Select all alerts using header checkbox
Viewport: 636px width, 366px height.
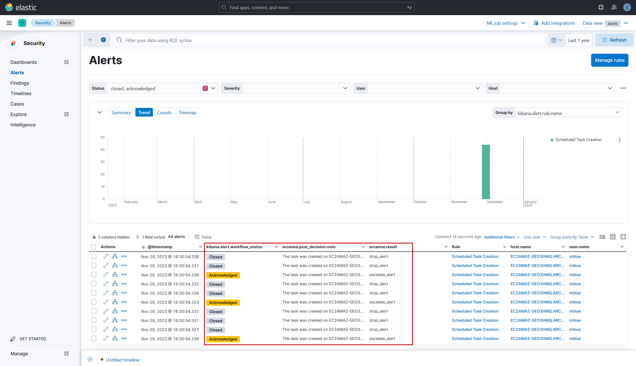tap(93, 246)
